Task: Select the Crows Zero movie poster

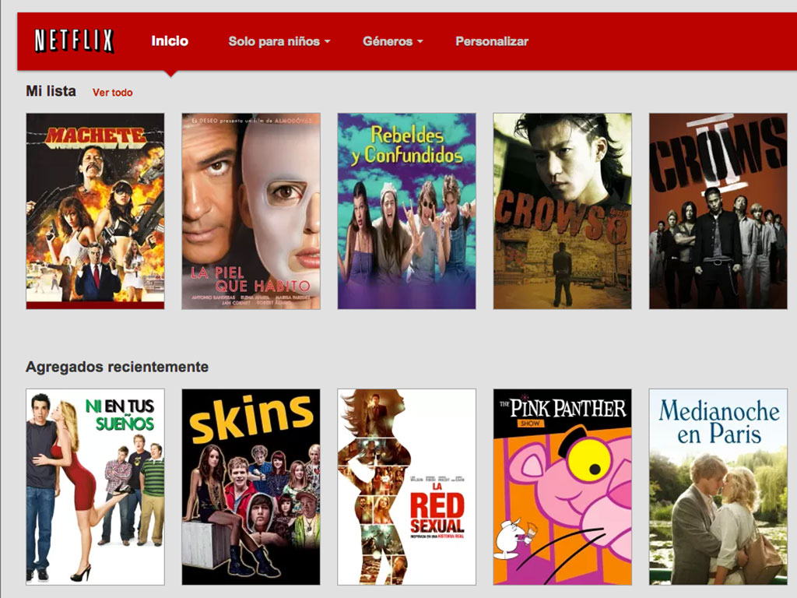Action: point(562,211)
